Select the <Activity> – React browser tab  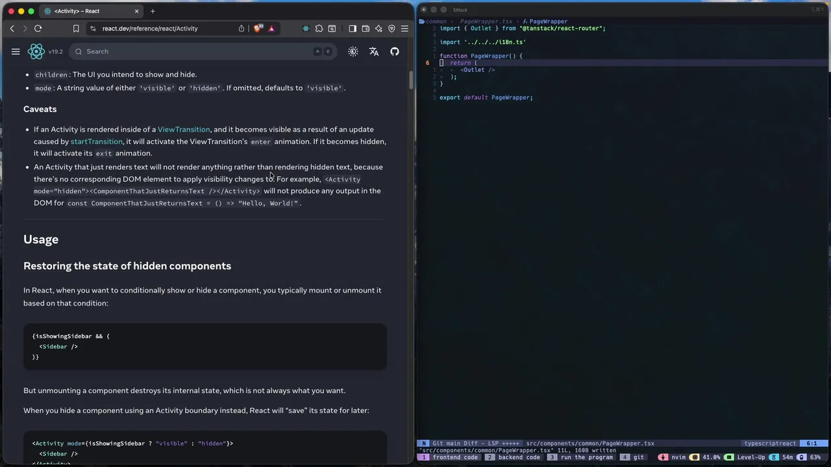(x=92, y=11)
